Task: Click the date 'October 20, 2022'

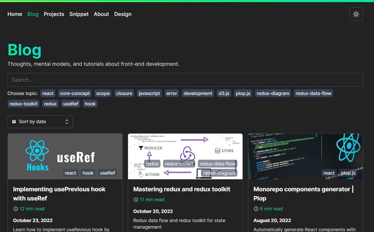Action: pyautogui.click(x=153, y=211)
